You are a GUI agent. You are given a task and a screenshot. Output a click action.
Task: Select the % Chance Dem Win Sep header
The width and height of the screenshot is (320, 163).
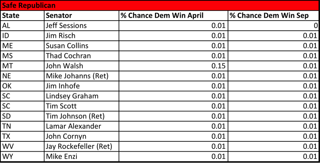coord(274,16)
